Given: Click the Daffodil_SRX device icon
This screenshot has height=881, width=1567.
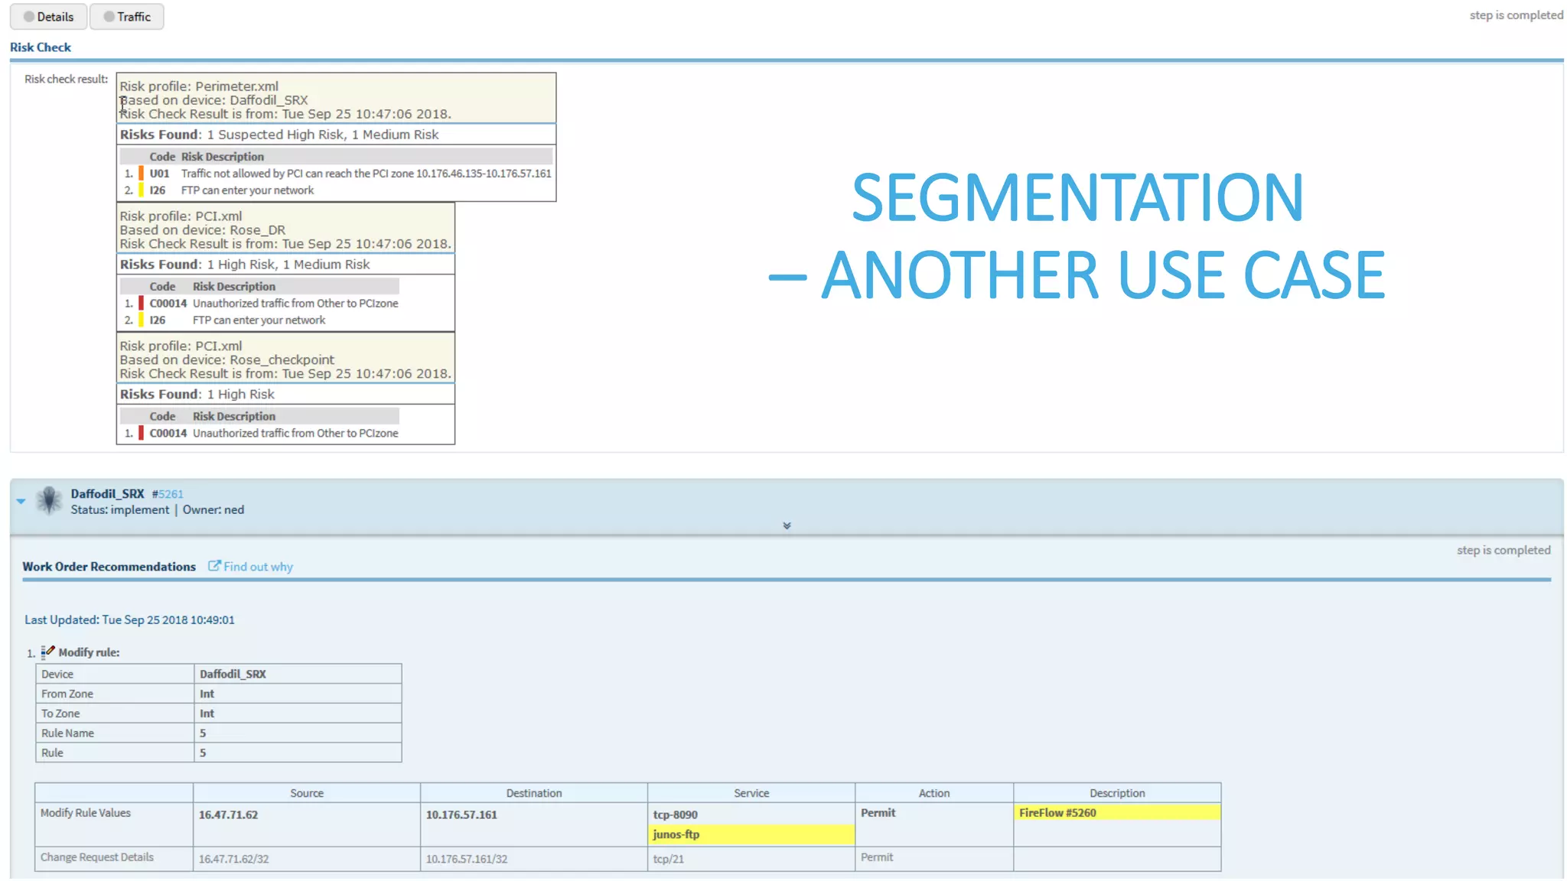Looking at the screenshot, I should click(50, 501).
